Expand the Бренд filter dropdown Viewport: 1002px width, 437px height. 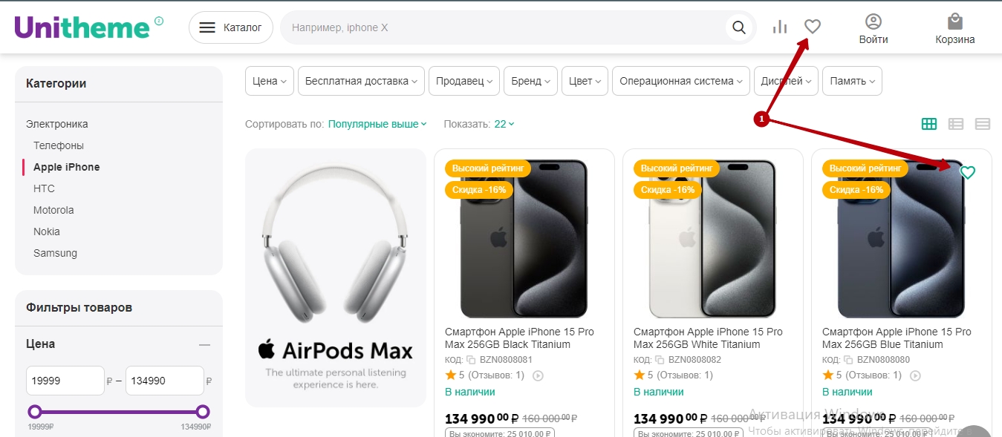[x=530, y=82]
